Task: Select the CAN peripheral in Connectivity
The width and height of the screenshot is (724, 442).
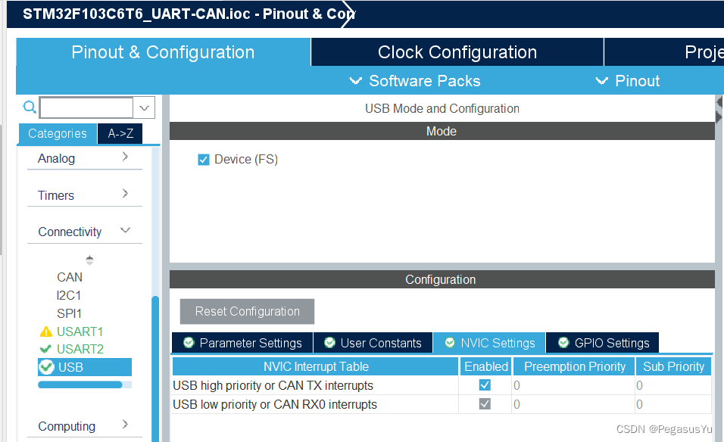Action: pyautogui.click(x=70, y=277)
